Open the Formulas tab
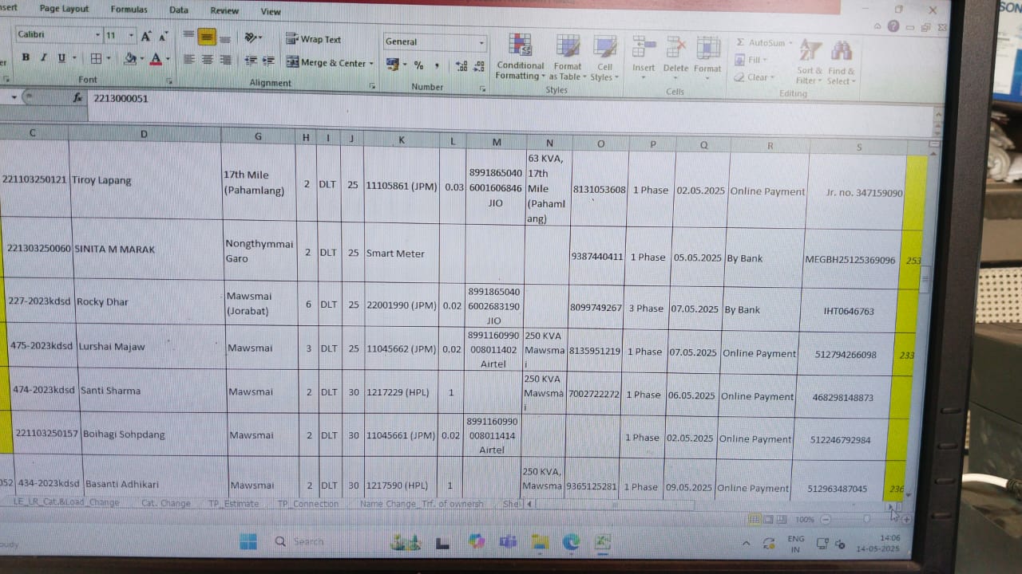The height and width of the screenshot is (574, 1022). click(x=129, y=10)
